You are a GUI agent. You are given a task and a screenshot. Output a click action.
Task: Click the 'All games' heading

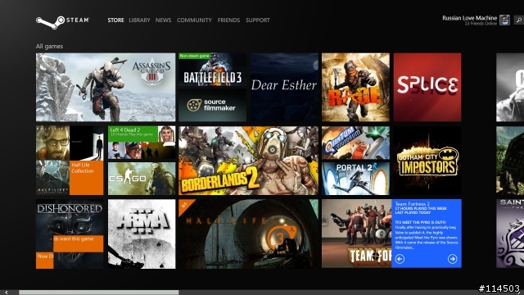[x=49, y=46]
